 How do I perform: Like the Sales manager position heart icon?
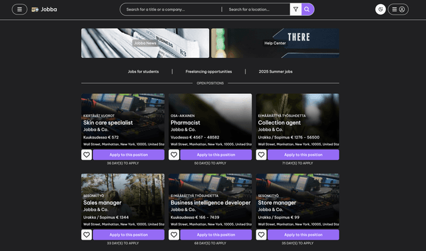coord(87,235)
